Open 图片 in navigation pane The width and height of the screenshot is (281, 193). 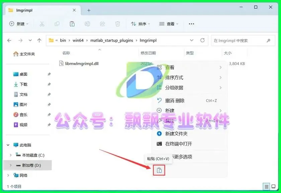pos(20,105)
